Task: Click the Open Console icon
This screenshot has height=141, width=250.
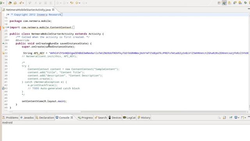Action: (243, 117)
